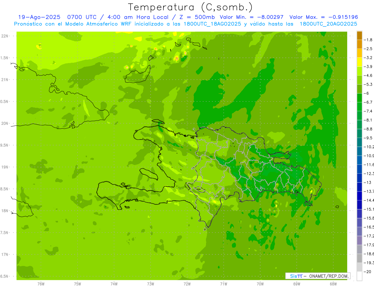Viewport: 374px width, 288px height.
Task: Click the '-2.5' colorbar value
Action: pyautogui.click(x=369, y=49)
